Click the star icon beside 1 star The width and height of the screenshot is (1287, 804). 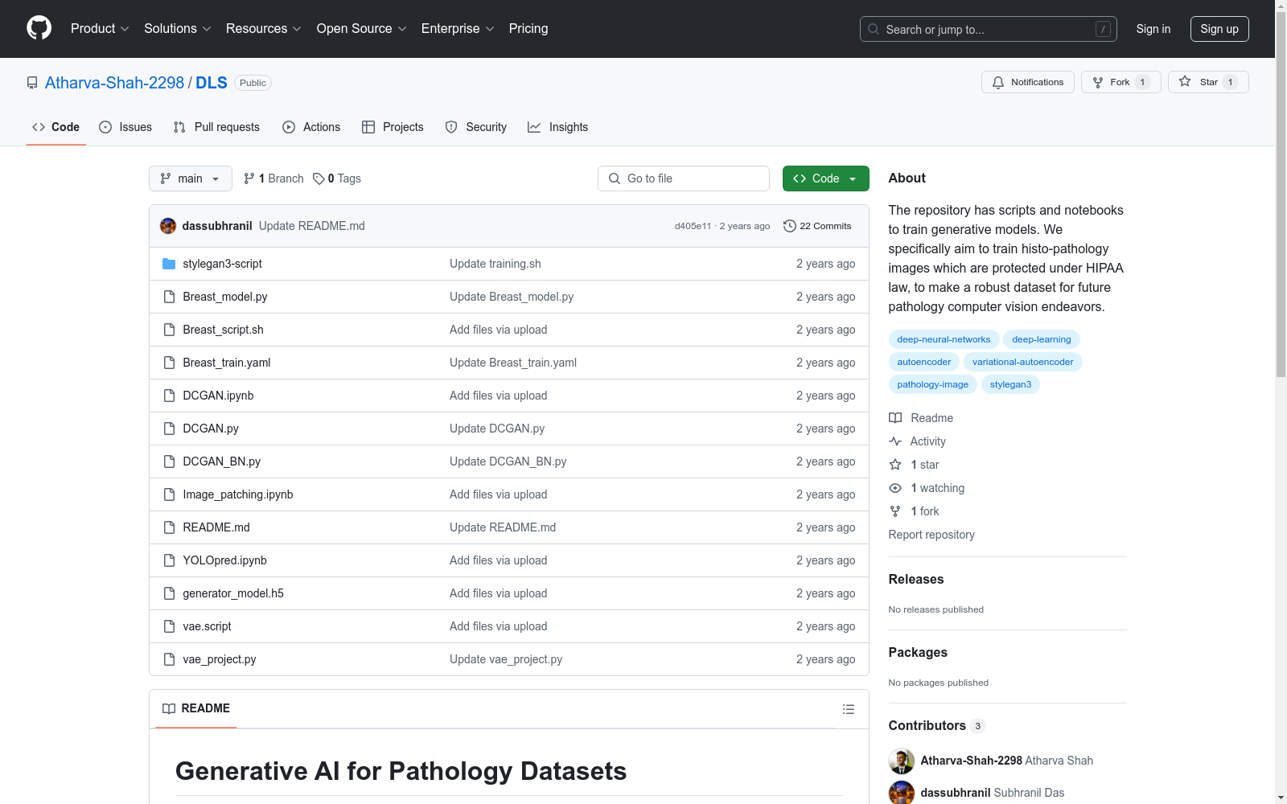[895, 465]
